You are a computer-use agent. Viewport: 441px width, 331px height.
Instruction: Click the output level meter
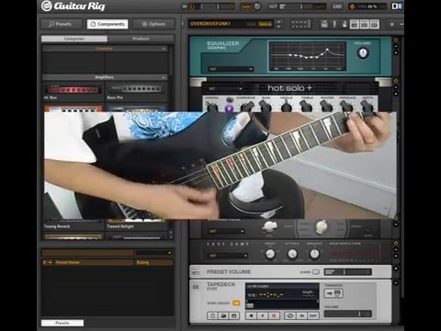303,6
